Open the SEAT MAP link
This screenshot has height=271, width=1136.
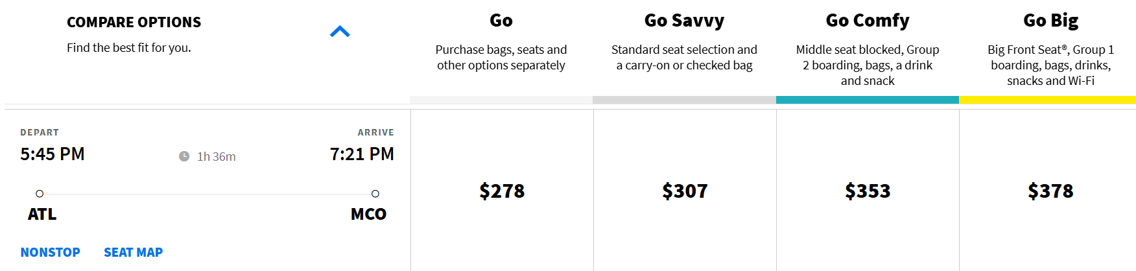click(x=134, y=252)
